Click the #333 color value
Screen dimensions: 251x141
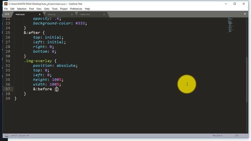(x=80, y=23)
